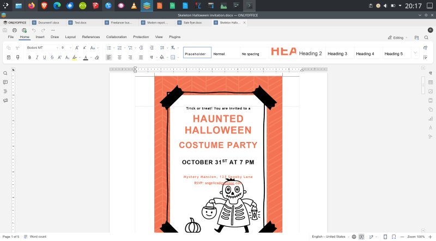The height and width of the screenshot is (241, 436).
Task: Center align the paragraph
Action: 119,57
